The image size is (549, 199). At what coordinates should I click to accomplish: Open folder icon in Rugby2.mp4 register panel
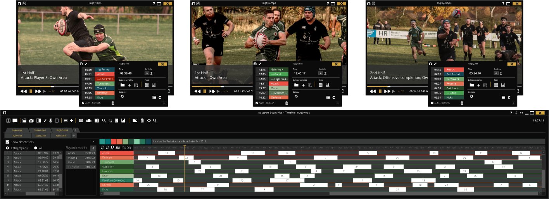click(x=296, y=85)
